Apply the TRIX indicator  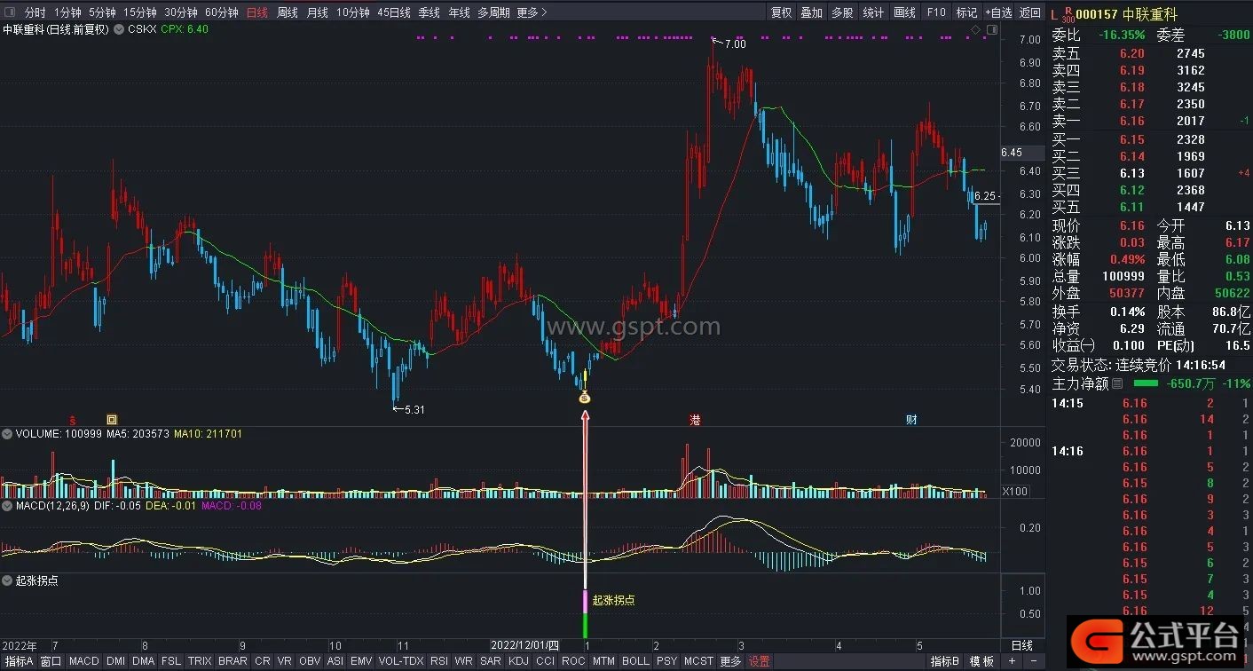tap(200, 661)
